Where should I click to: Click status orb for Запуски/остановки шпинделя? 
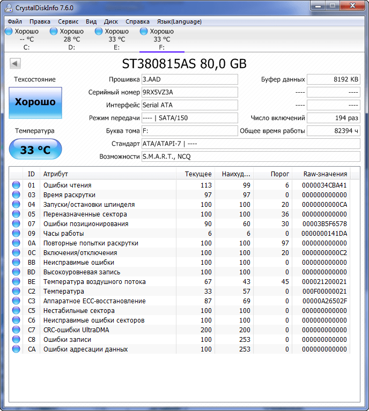pos(16,204)
